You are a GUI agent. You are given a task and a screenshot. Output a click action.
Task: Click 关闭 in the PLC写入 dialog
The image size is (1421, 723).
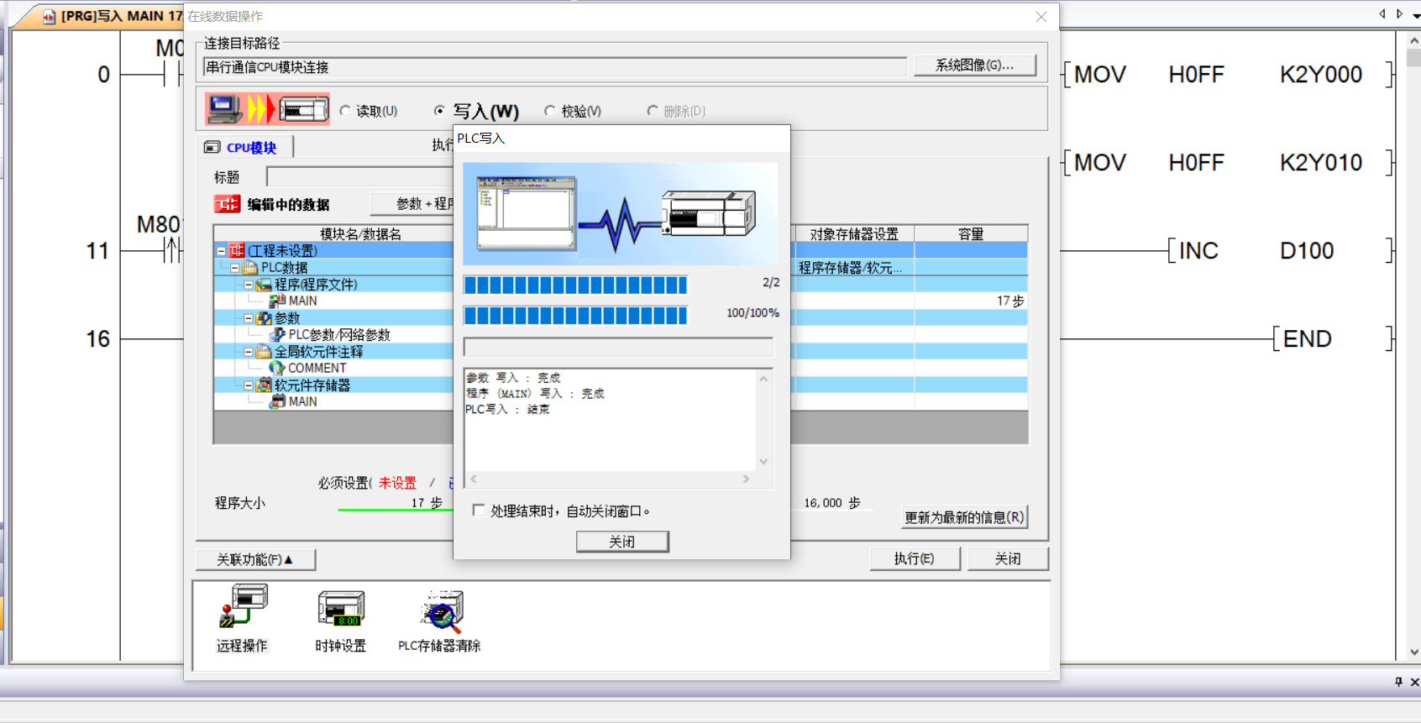coord(622,542)
